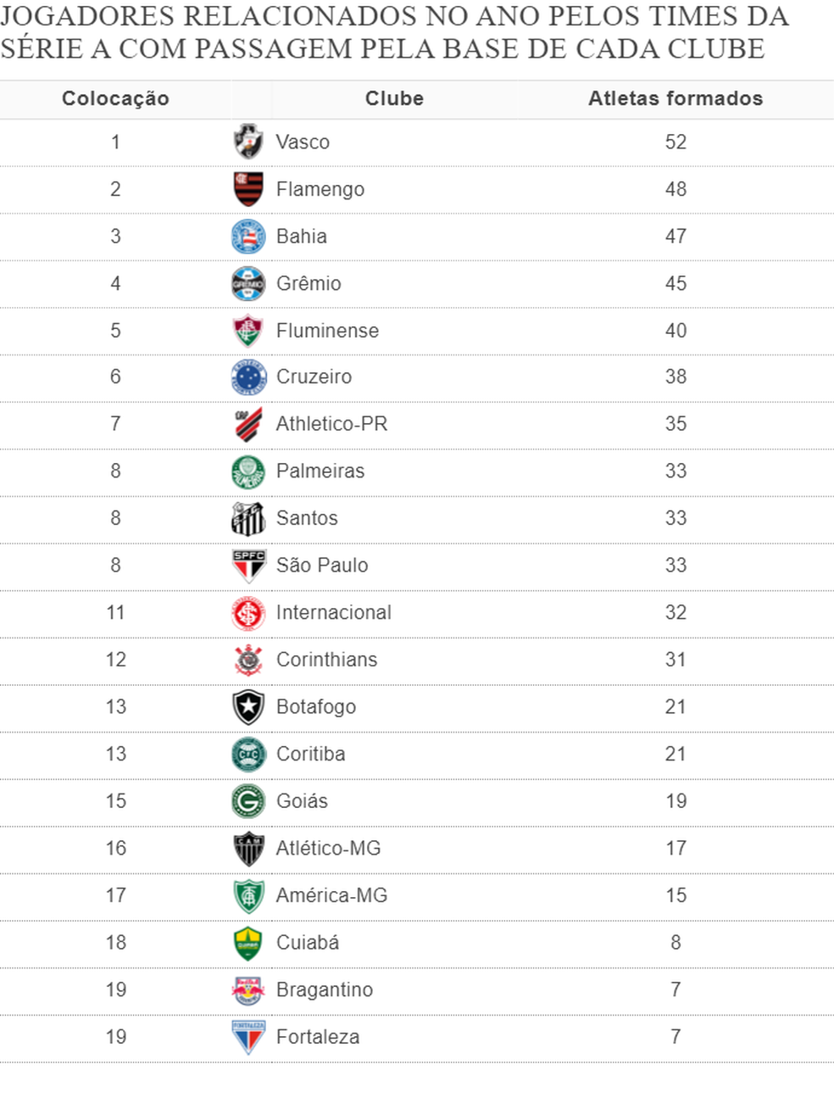This screenshot has width=834, height=1098.
Task: Click the Atlético-MG club name
Action: click(x=328, y=849)
